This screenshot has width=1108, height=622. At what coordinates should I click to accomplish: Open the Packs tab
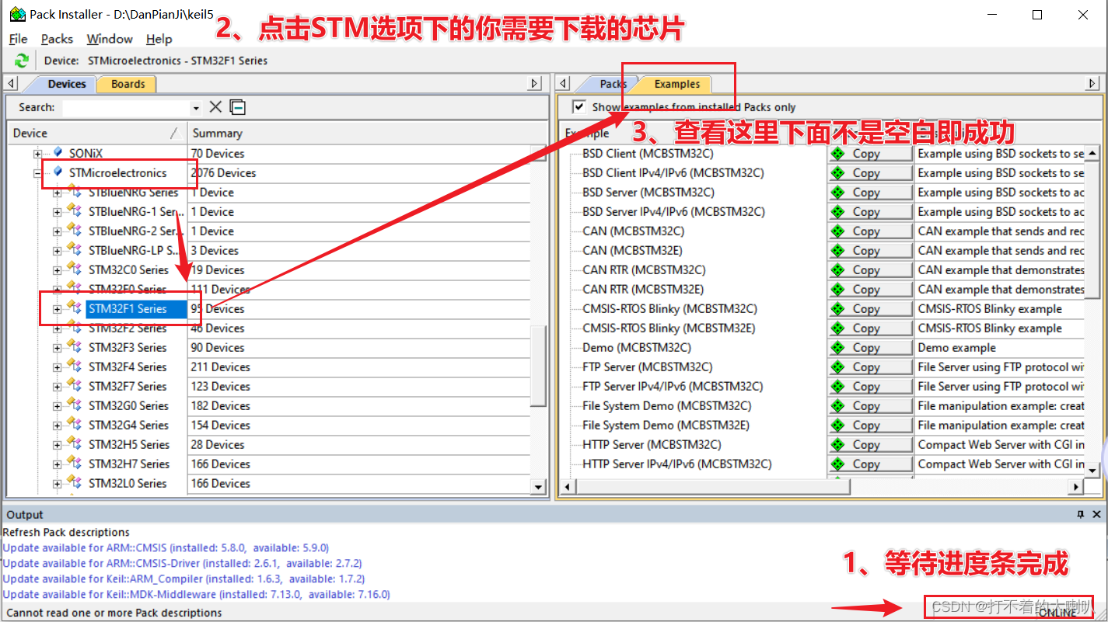click(x=613, y=84)
